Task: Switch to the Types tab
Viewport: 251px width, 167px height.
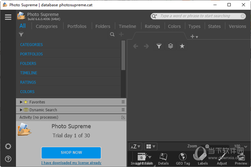Action: click(195, 26)
